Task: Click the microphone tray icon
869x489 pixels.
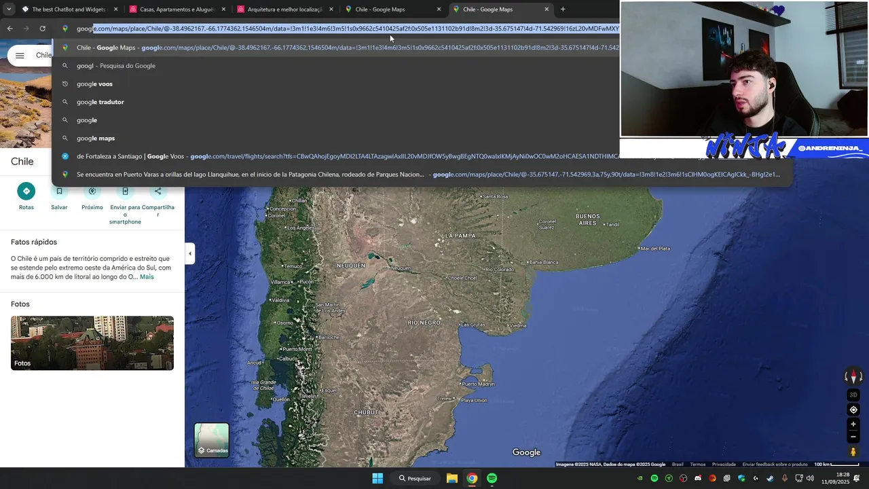Action: (x=784, y=478)
